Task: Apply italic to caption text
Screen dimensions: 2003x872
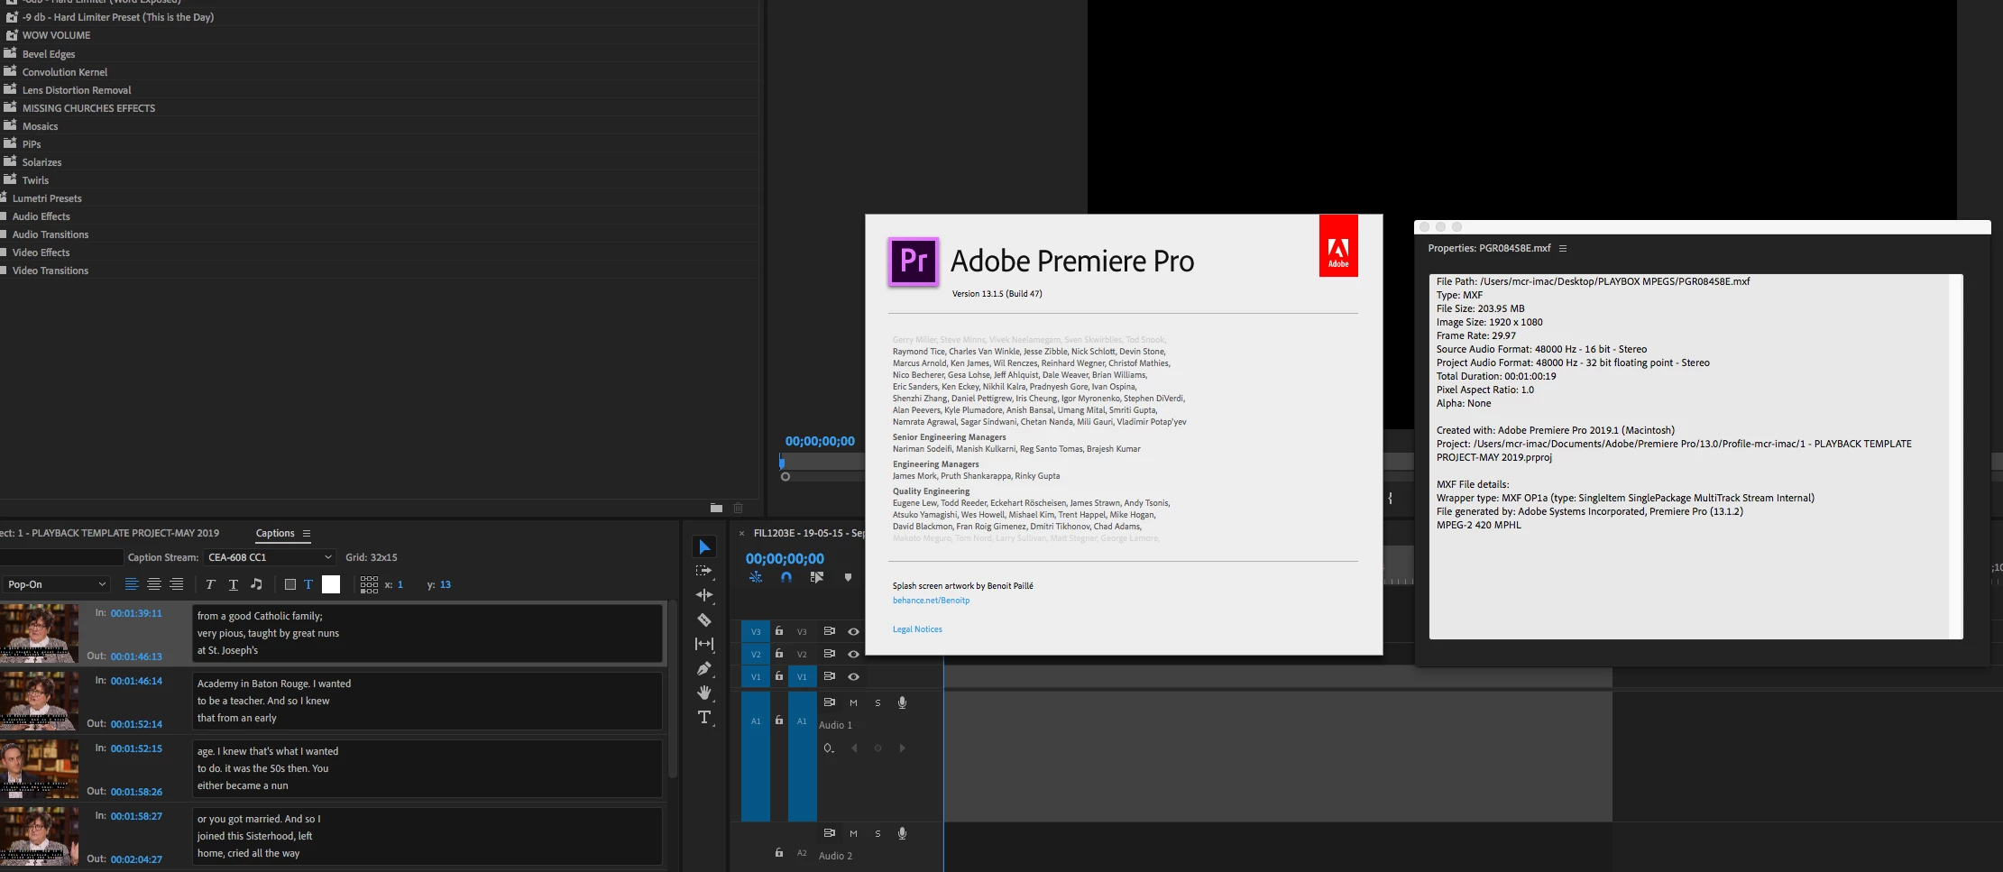Action: coord(210,584)
